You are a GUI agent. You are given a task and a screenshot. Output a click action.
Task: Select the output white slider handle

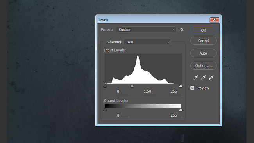[x=181, y=110]
